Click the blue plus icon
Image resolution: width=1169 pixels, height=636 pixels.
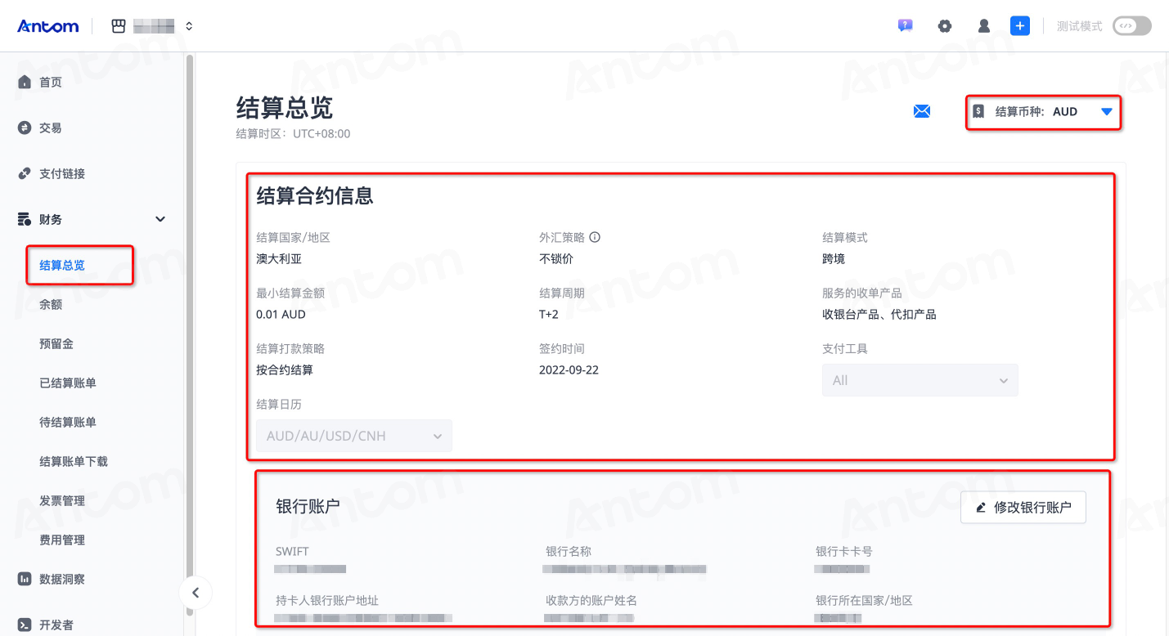pyautogui.click(x=1020, y=26)
